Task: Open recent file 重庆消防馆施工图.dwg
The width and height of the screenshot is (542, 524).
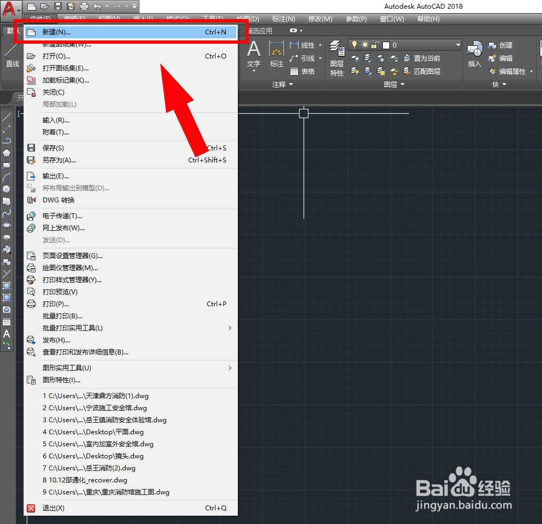Action: (131, 492)
